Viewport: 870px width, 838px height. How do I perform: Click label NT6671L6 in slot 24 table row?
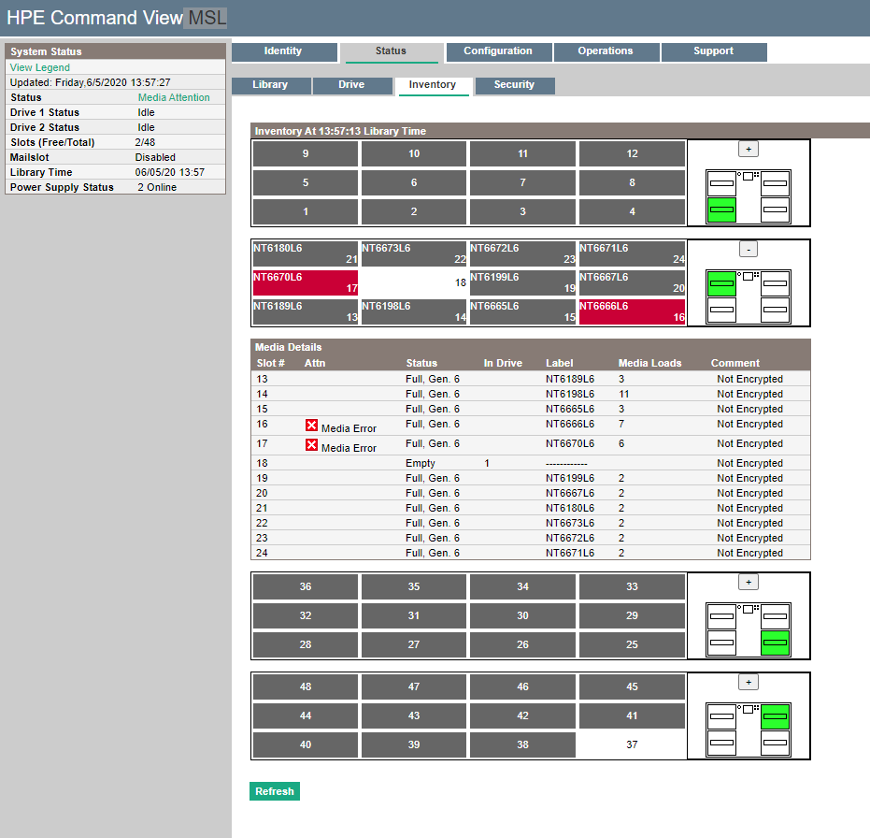[x=570, y=553]
